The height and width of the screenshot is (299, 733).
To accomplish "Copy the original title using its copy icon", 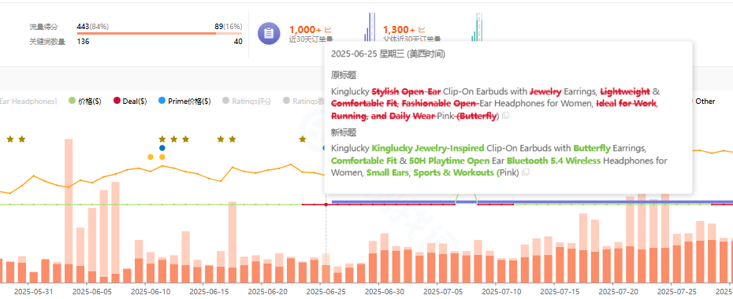I will pos(505,116).
